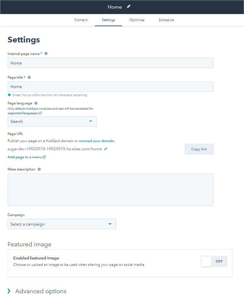Click external link icon after supported languages

click(x=40, y=113)
